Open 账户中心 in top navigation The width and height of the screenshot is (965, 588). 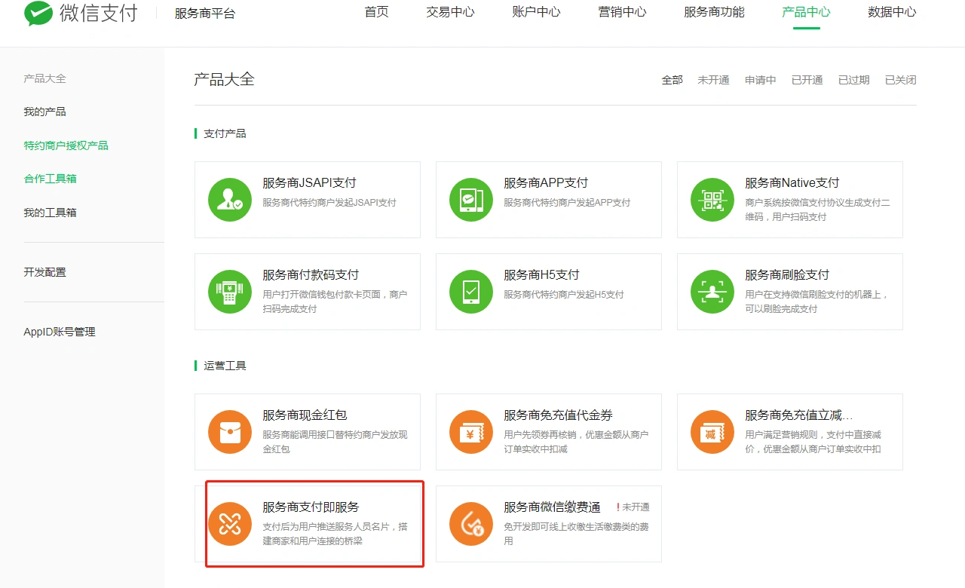coord(536,12)
